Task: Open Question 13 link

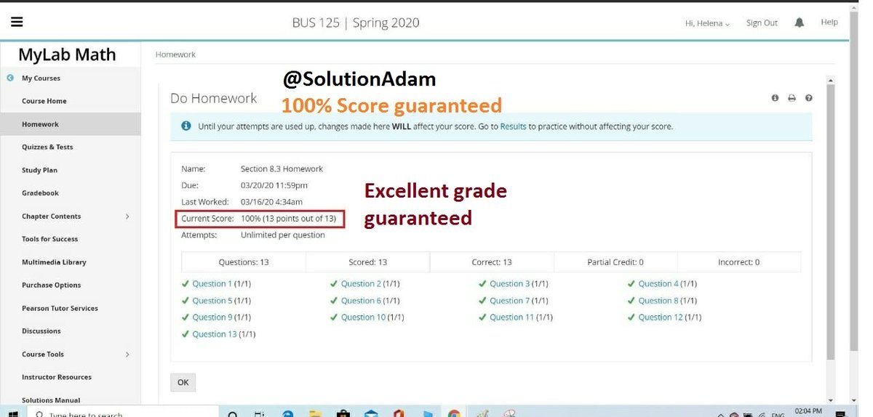Action: coord(214,334)
